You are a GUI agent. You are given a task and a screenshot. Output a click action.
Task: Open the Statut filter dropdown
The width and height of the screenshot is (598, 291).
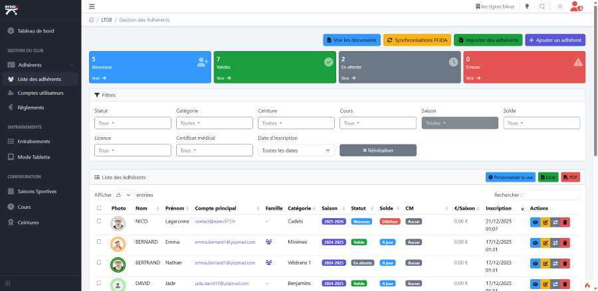click(x=133, y=123)
